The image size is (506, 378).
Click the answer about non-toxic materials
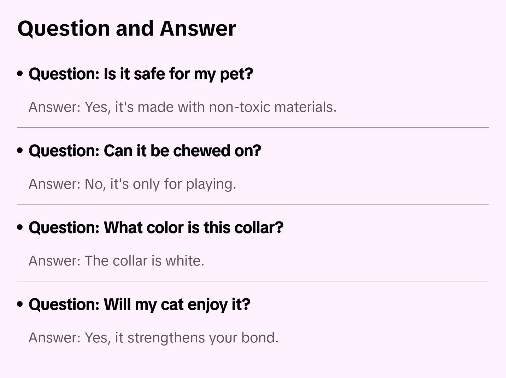point(182,107)
